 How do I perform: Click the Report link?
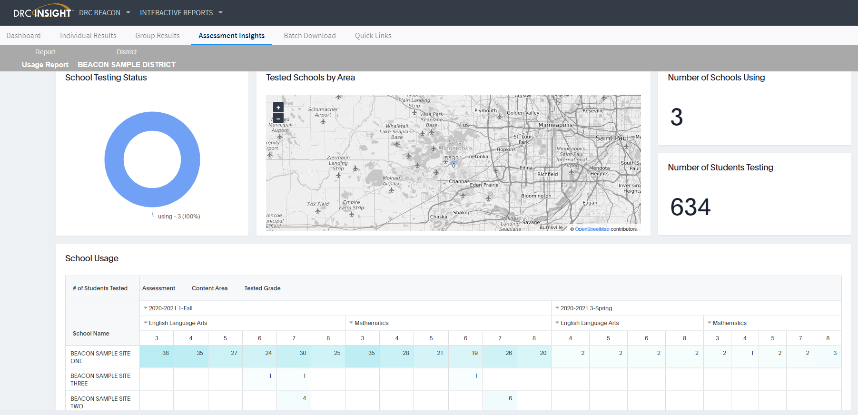click(x=45, y=52)
